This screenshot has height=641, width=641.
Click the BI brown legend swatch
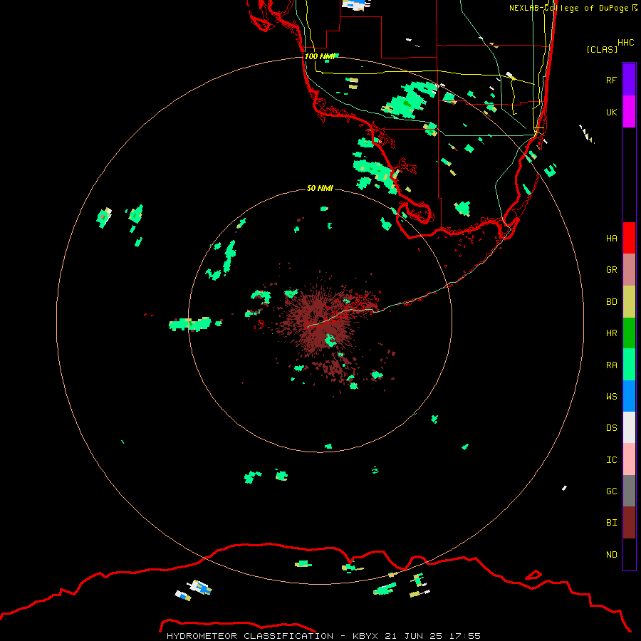click(x=629, y=523)
